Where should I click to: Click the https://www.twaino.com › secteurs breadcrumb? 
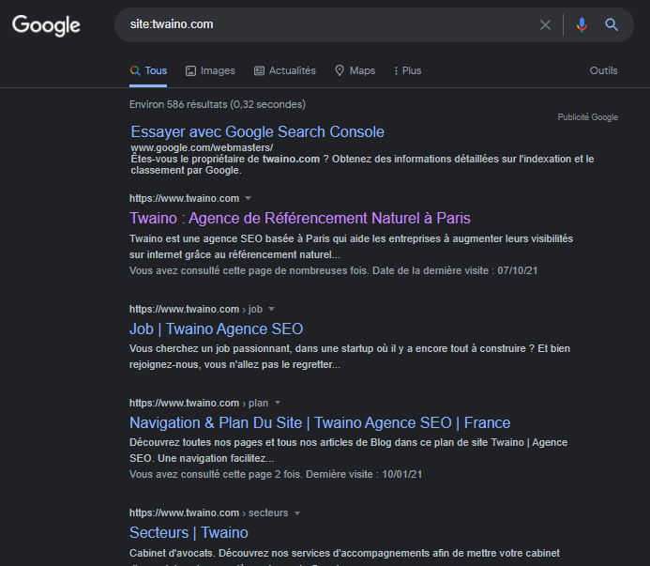209,512
